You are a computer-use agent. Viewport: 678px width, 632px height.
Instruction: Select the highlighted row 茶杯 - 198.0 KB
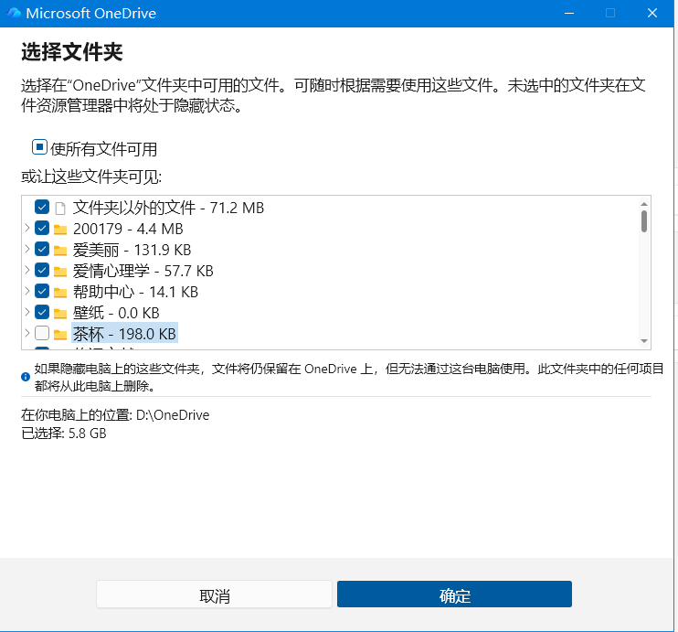[x=124, y=334]
